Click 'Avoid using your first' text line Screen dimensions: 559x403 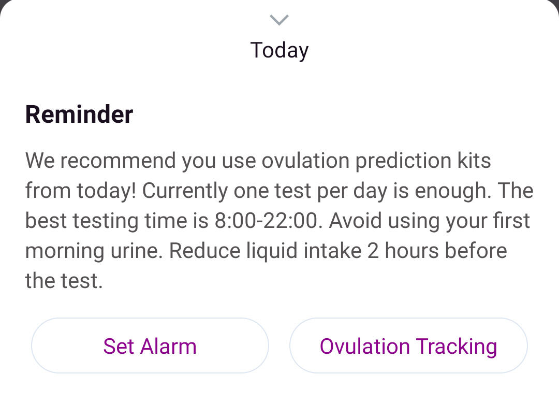click(429, 221)
